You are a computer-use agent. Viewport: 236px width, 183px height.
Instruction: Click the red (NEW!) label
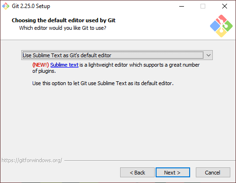[x=41, y=65]
